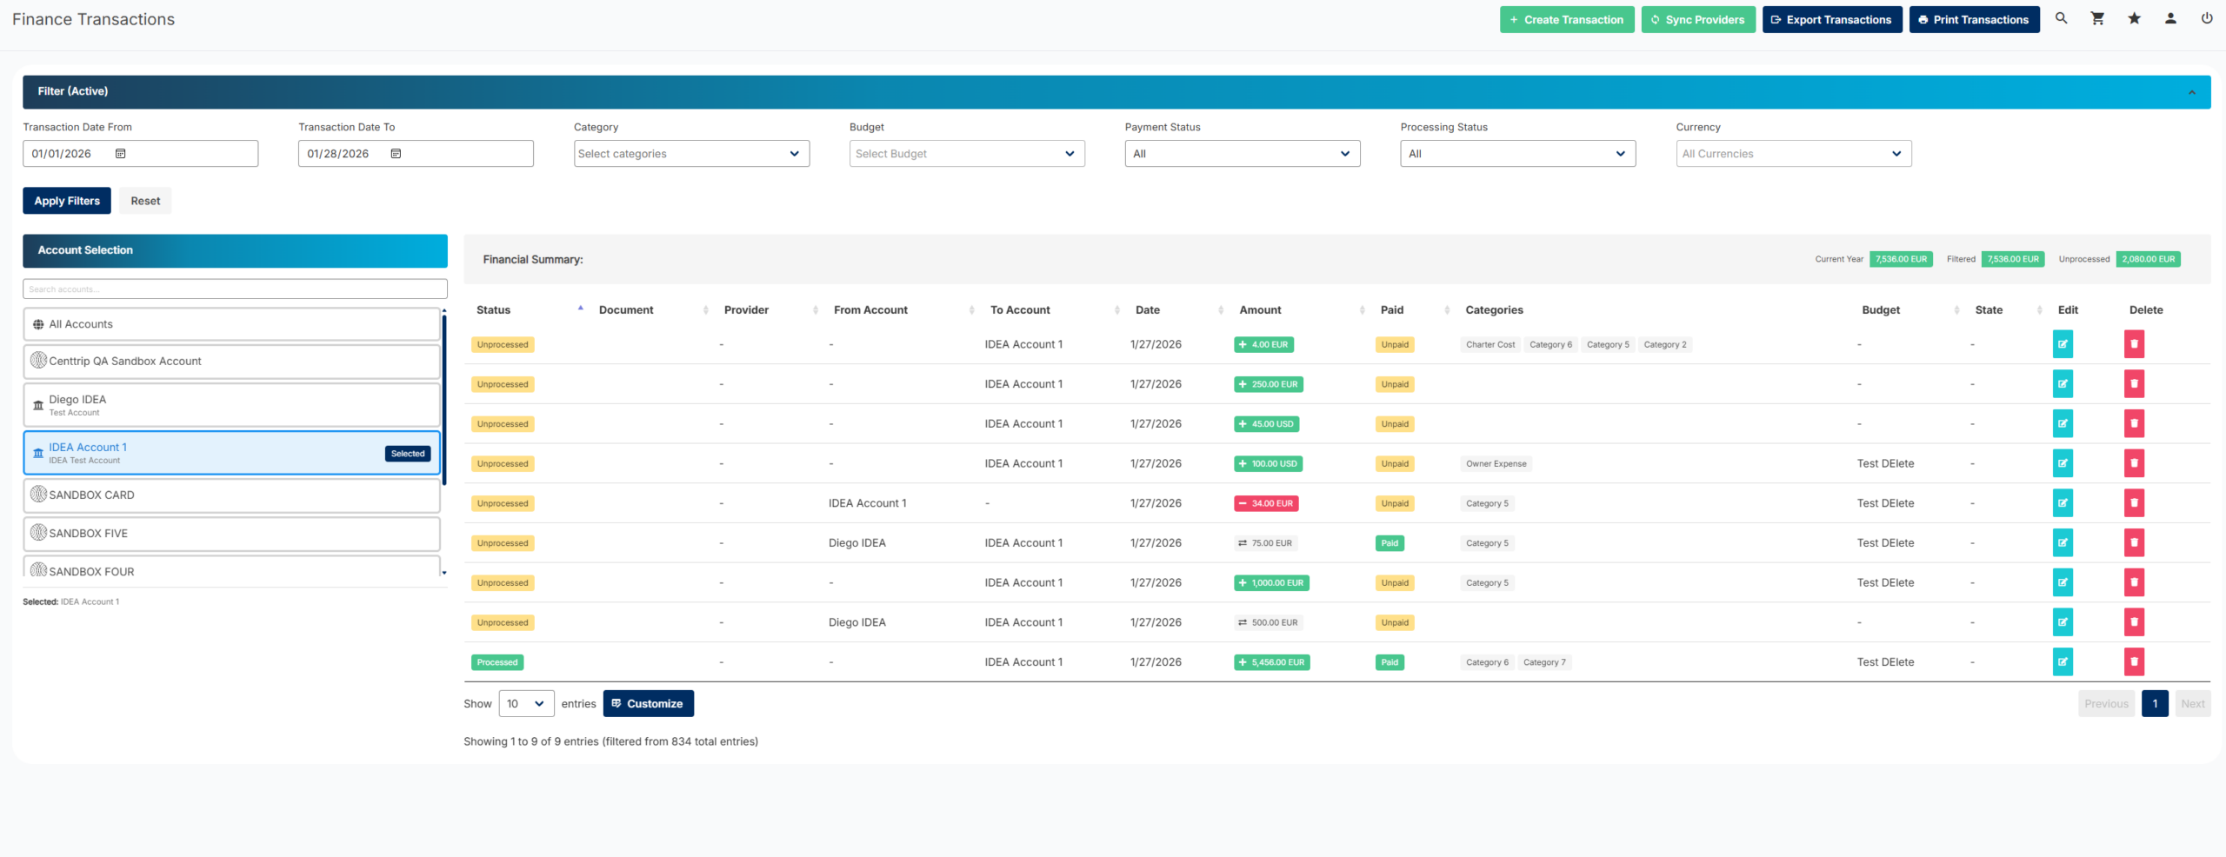Click the power logout icon
The image size is (2226, 857).
2207,18
